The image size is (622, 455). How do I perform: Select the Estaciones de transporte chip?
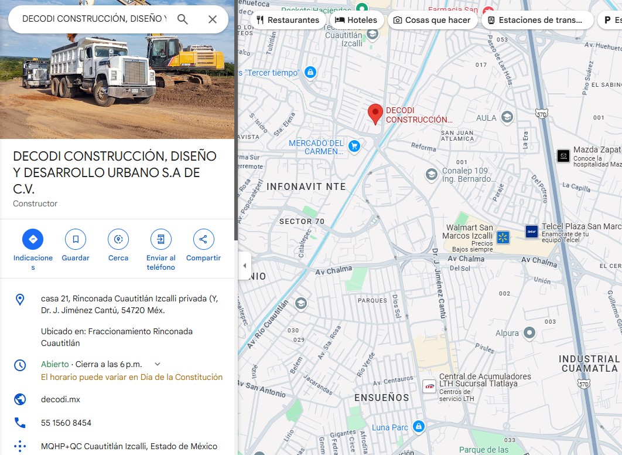click(x=535, y=20)
